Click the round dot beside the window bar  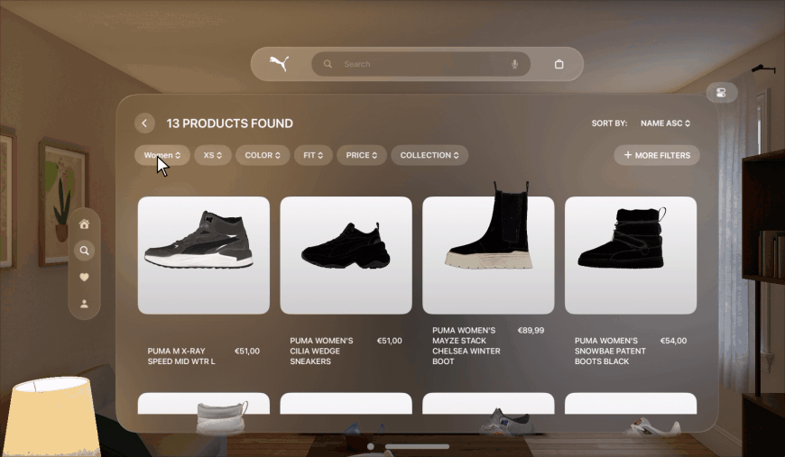(371, 446)
